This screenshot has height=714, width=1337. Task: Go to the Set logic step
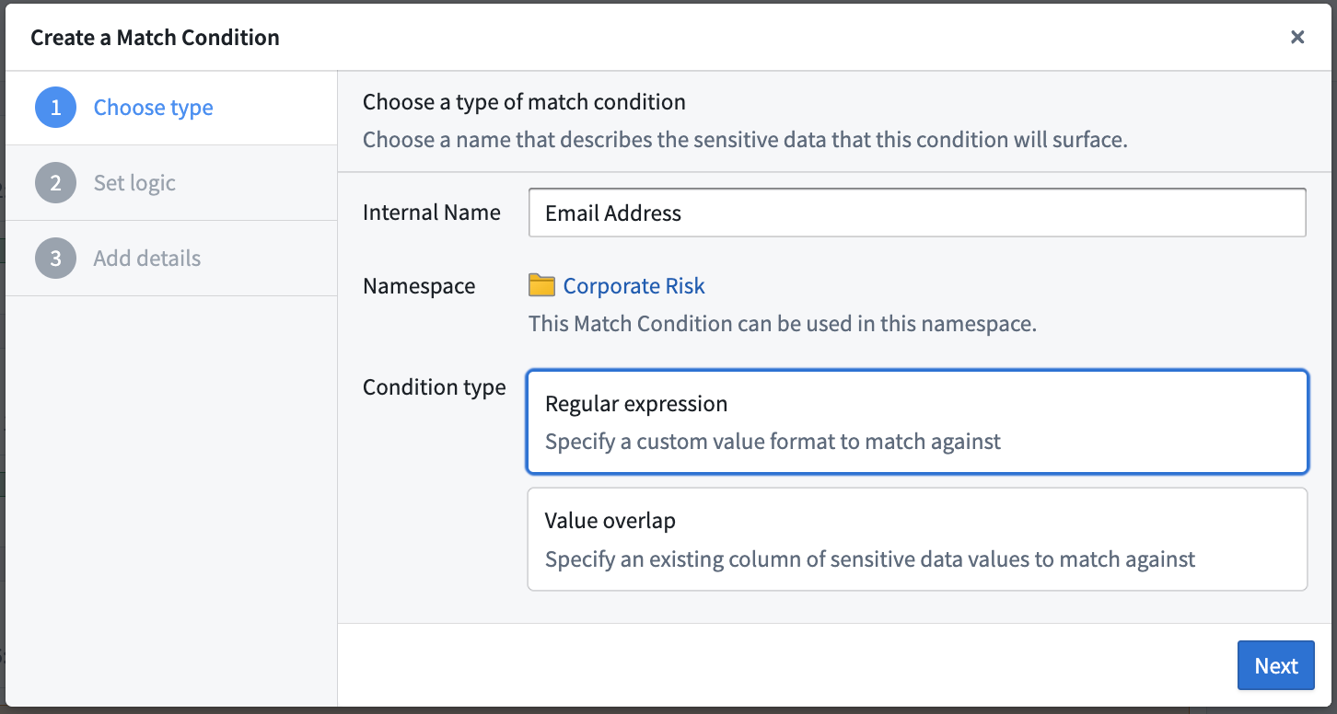click(171, 183)
